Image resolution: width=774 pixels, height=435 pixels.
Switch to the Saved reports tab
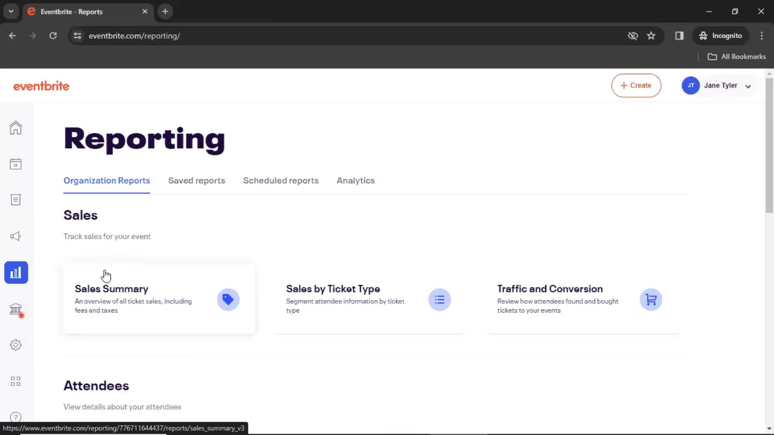coord(197,180)
